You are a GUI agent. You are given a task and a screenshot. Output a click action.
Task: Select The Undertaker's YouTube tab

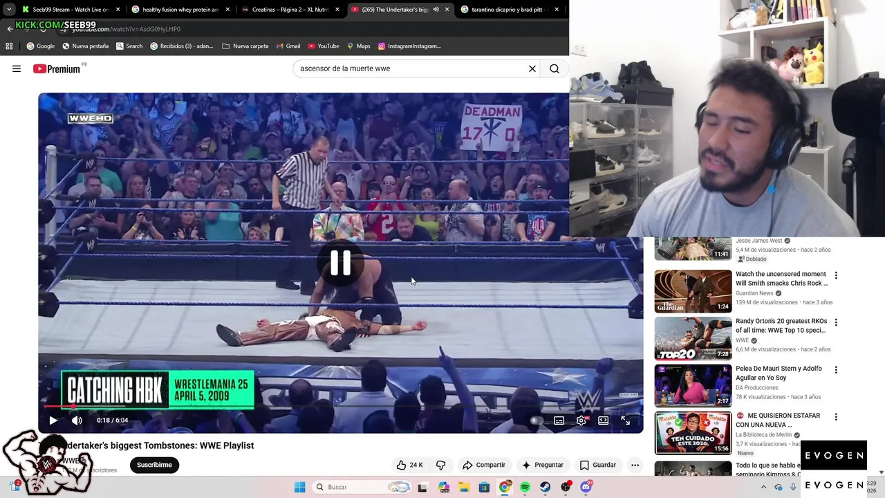(x=399, y=10)
